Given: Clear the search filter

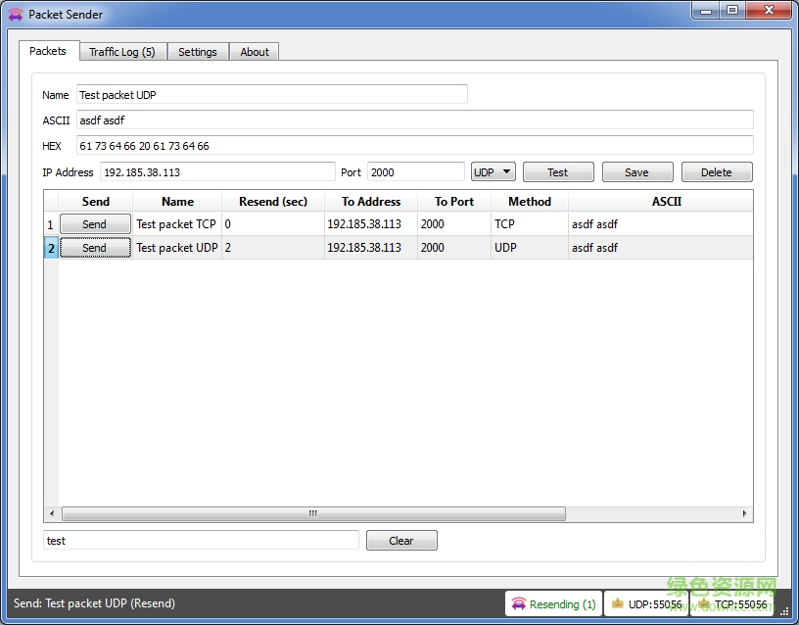Looking at the screenshot, I should coord(401,541).
